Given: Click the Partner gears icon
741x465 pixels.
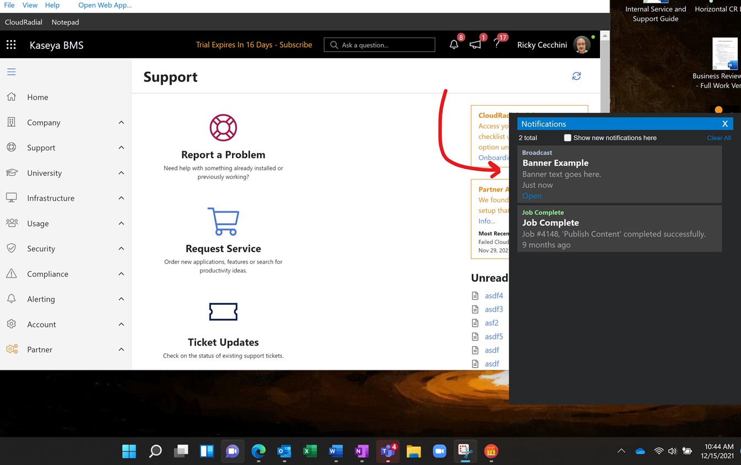Looking at the screenshot, I should (12, 349).
